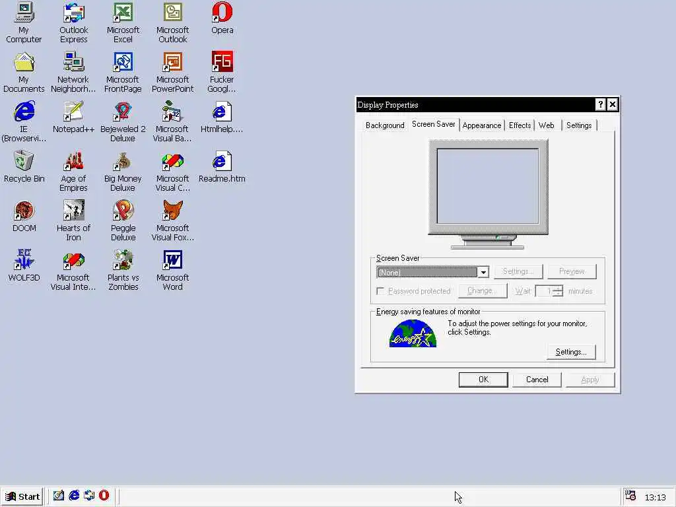The height and width of the screenshot is (507, 676).
Task: Select the Opera desktop shortcut
Action: pos(222,18)
